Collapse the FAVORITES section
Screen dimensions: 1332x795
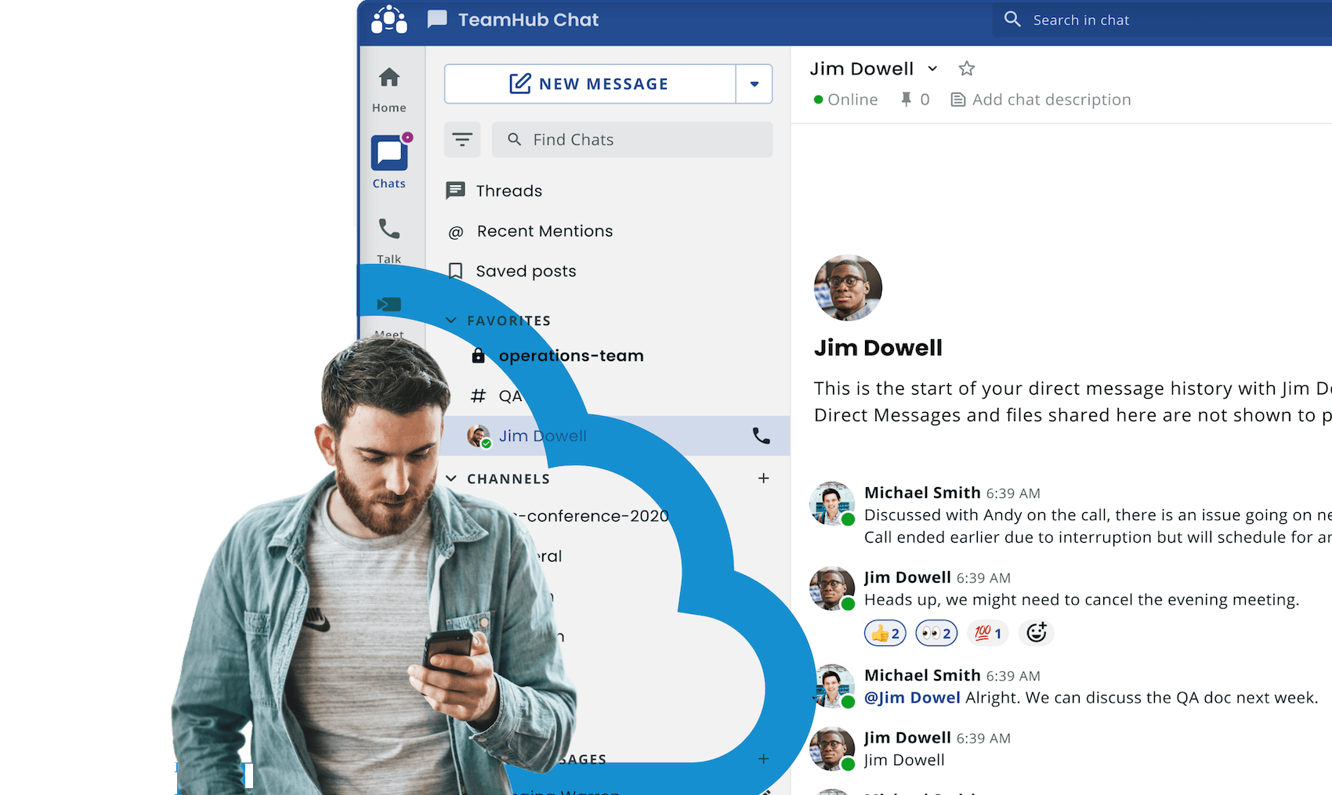coord(451,320)
